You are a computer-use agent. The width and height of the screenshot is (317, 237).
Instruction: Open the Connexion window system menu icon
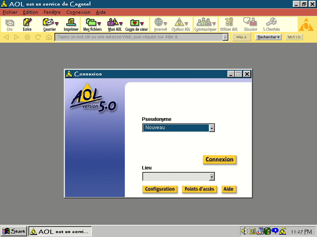(69, 74)
